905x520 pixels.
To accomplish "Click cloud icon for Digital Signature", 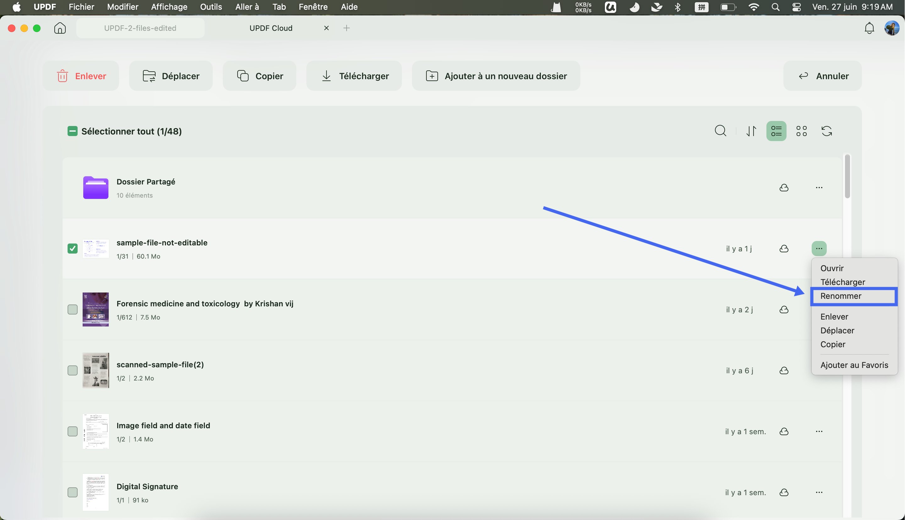I will [x=784, y=492].
